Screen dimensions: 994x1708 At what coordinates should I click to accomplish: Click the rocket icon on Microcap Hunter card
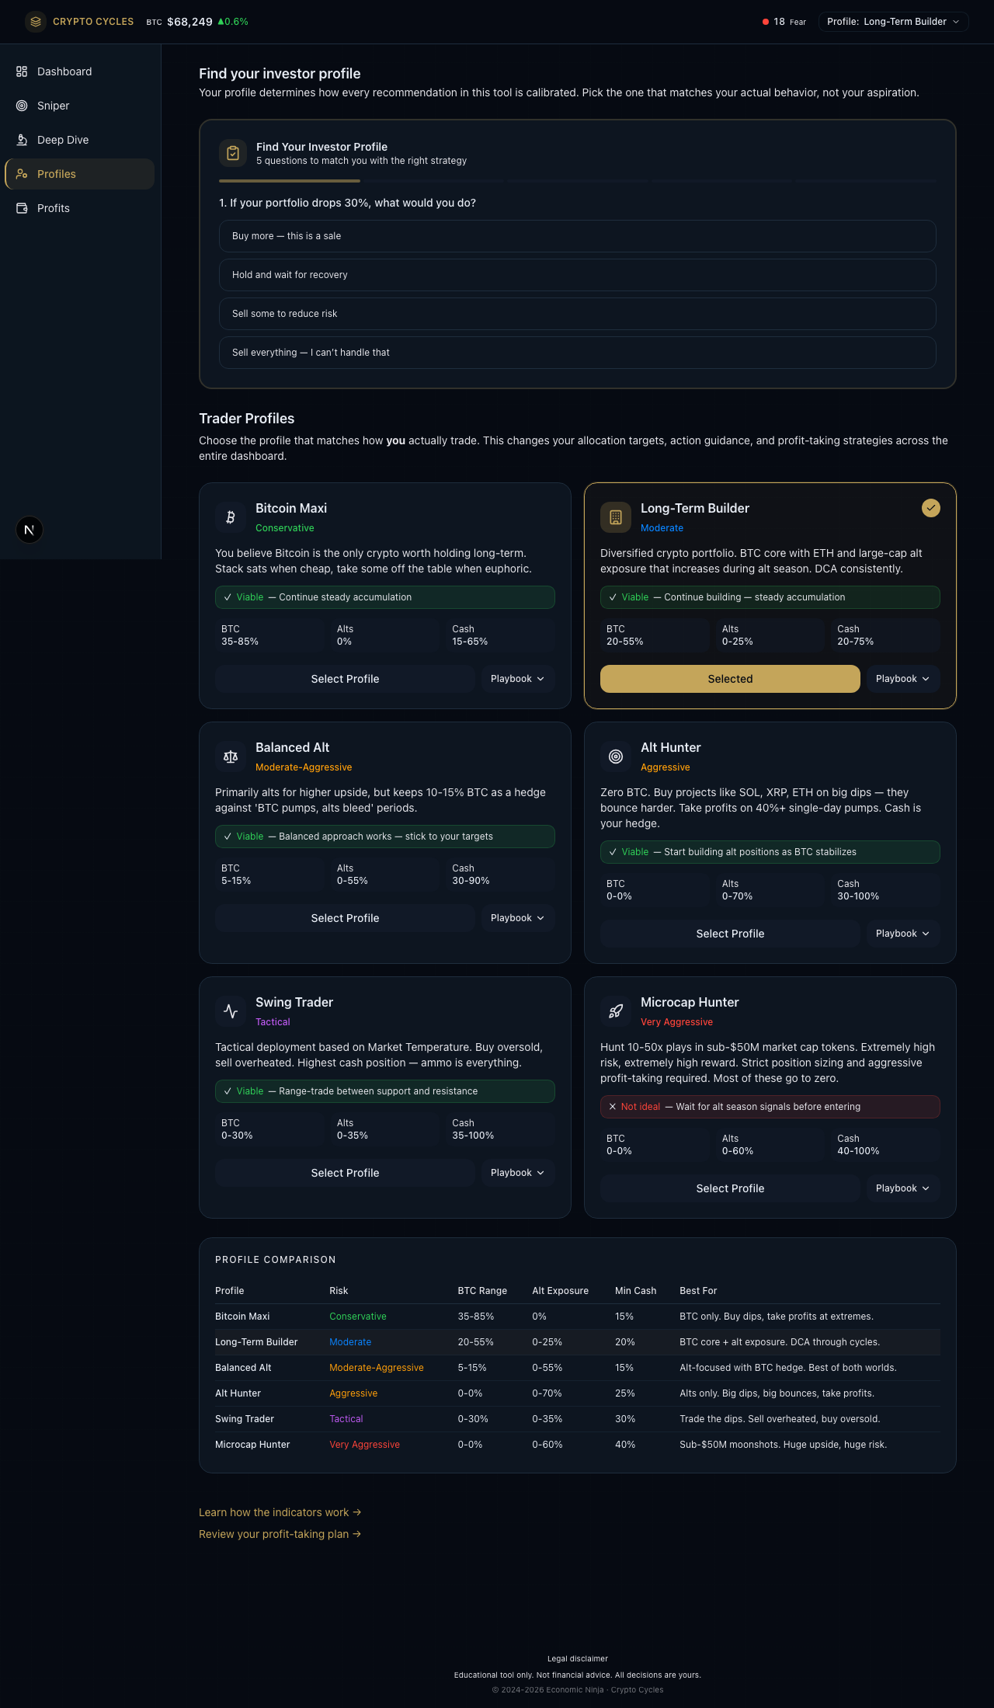[x=615, y=1011]
